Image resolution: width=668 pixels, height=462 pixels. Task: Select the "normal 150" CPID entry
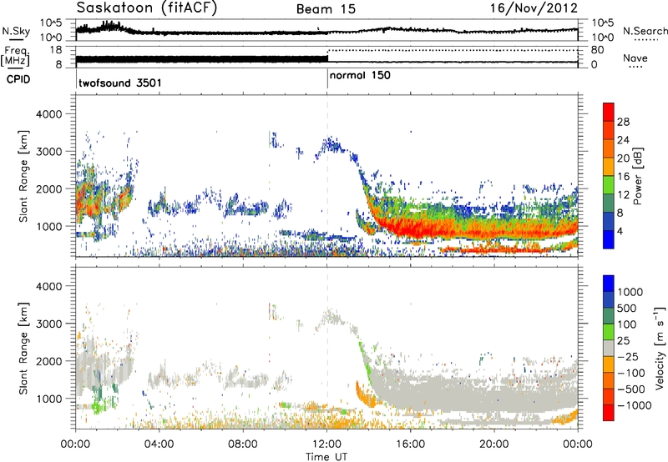360,75
